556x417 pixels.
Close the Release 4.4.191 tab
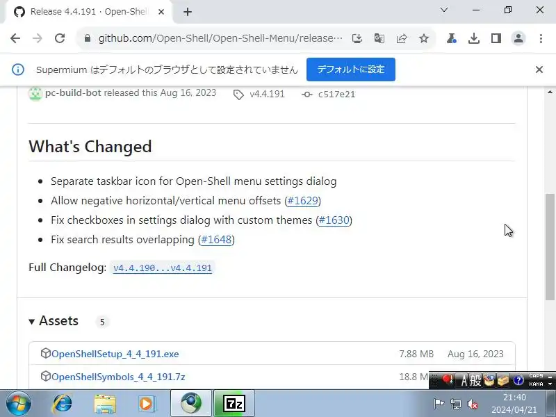click(161, 12)
